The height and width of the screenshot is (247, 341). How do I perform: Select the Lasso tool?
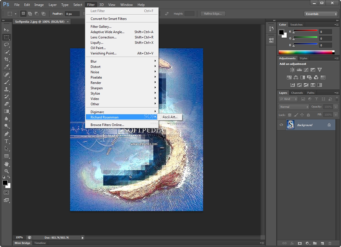tap(6, 45)
